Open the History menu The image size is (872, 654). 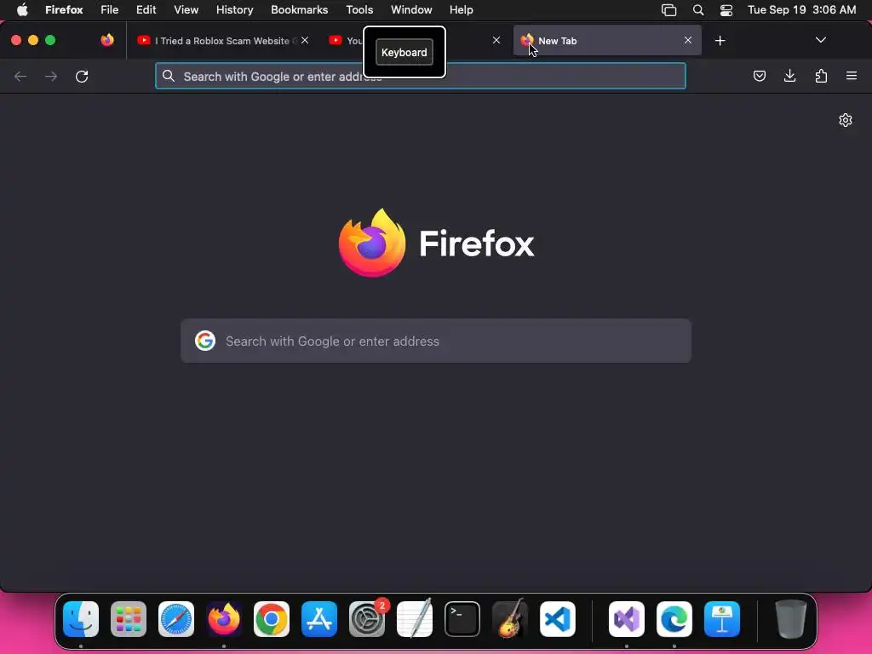point(235,10)
